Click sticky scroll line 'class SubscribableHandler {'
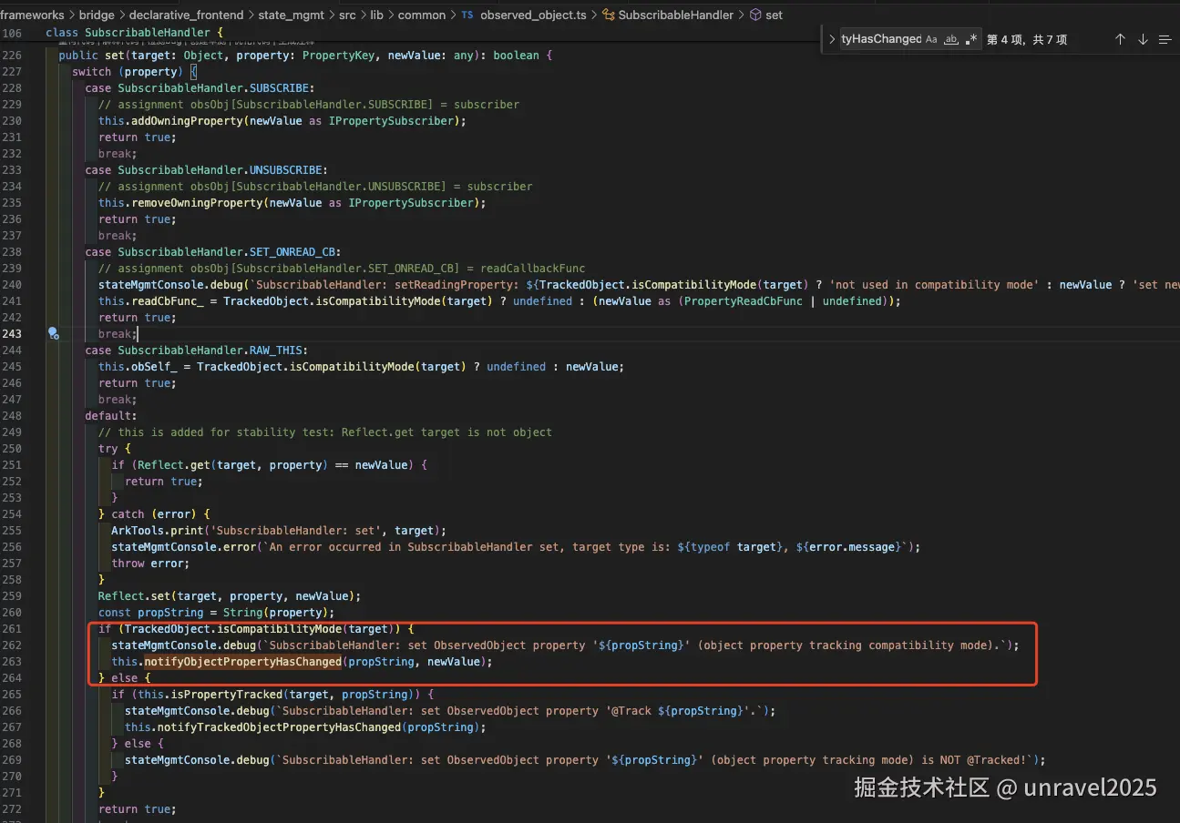The image size is (1180, 823). [134, 33]
